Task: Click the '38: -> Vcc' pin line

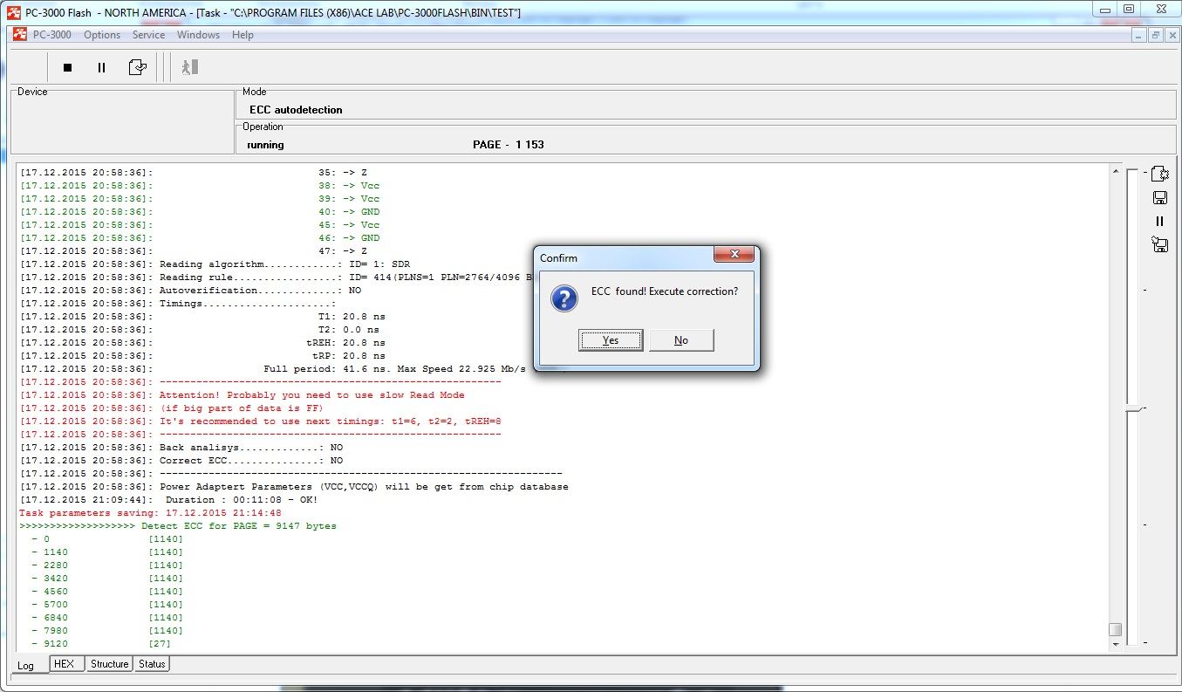Action: click(x=200, y=186)
